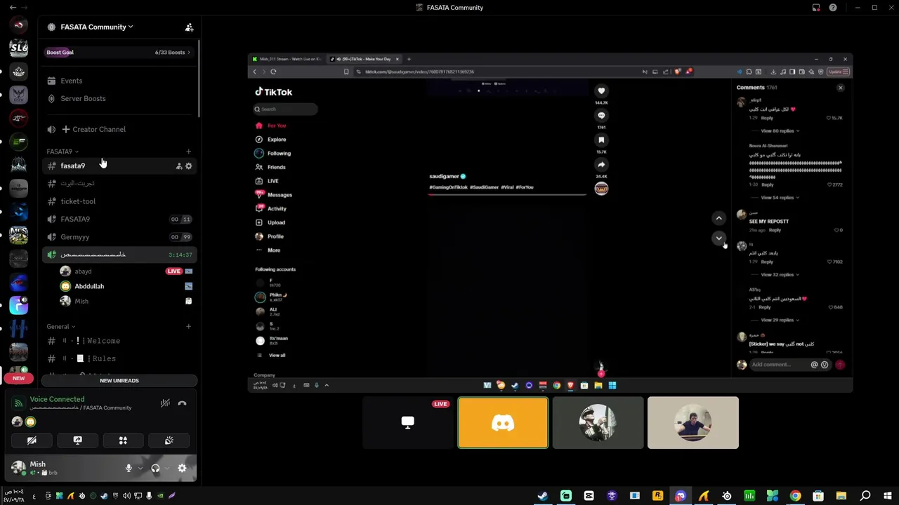
Task: Click TikTok Following in stream
Action: pos(273,153)
